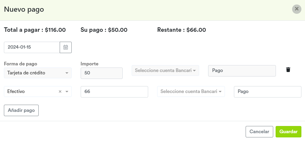
Task: Open bank account dropdown in the Efectivo row
Action: pos(191,91)
